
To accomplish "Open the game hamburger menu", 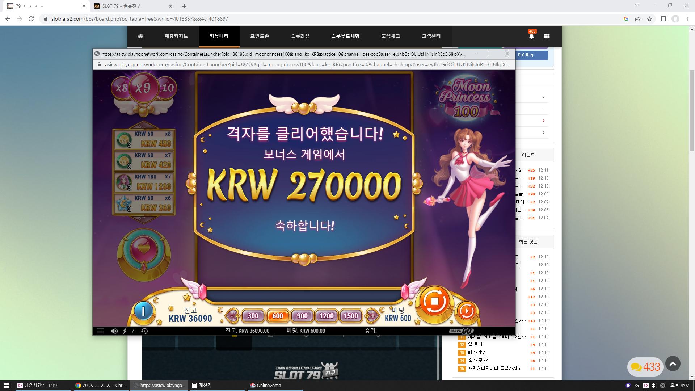I will 100,331.
